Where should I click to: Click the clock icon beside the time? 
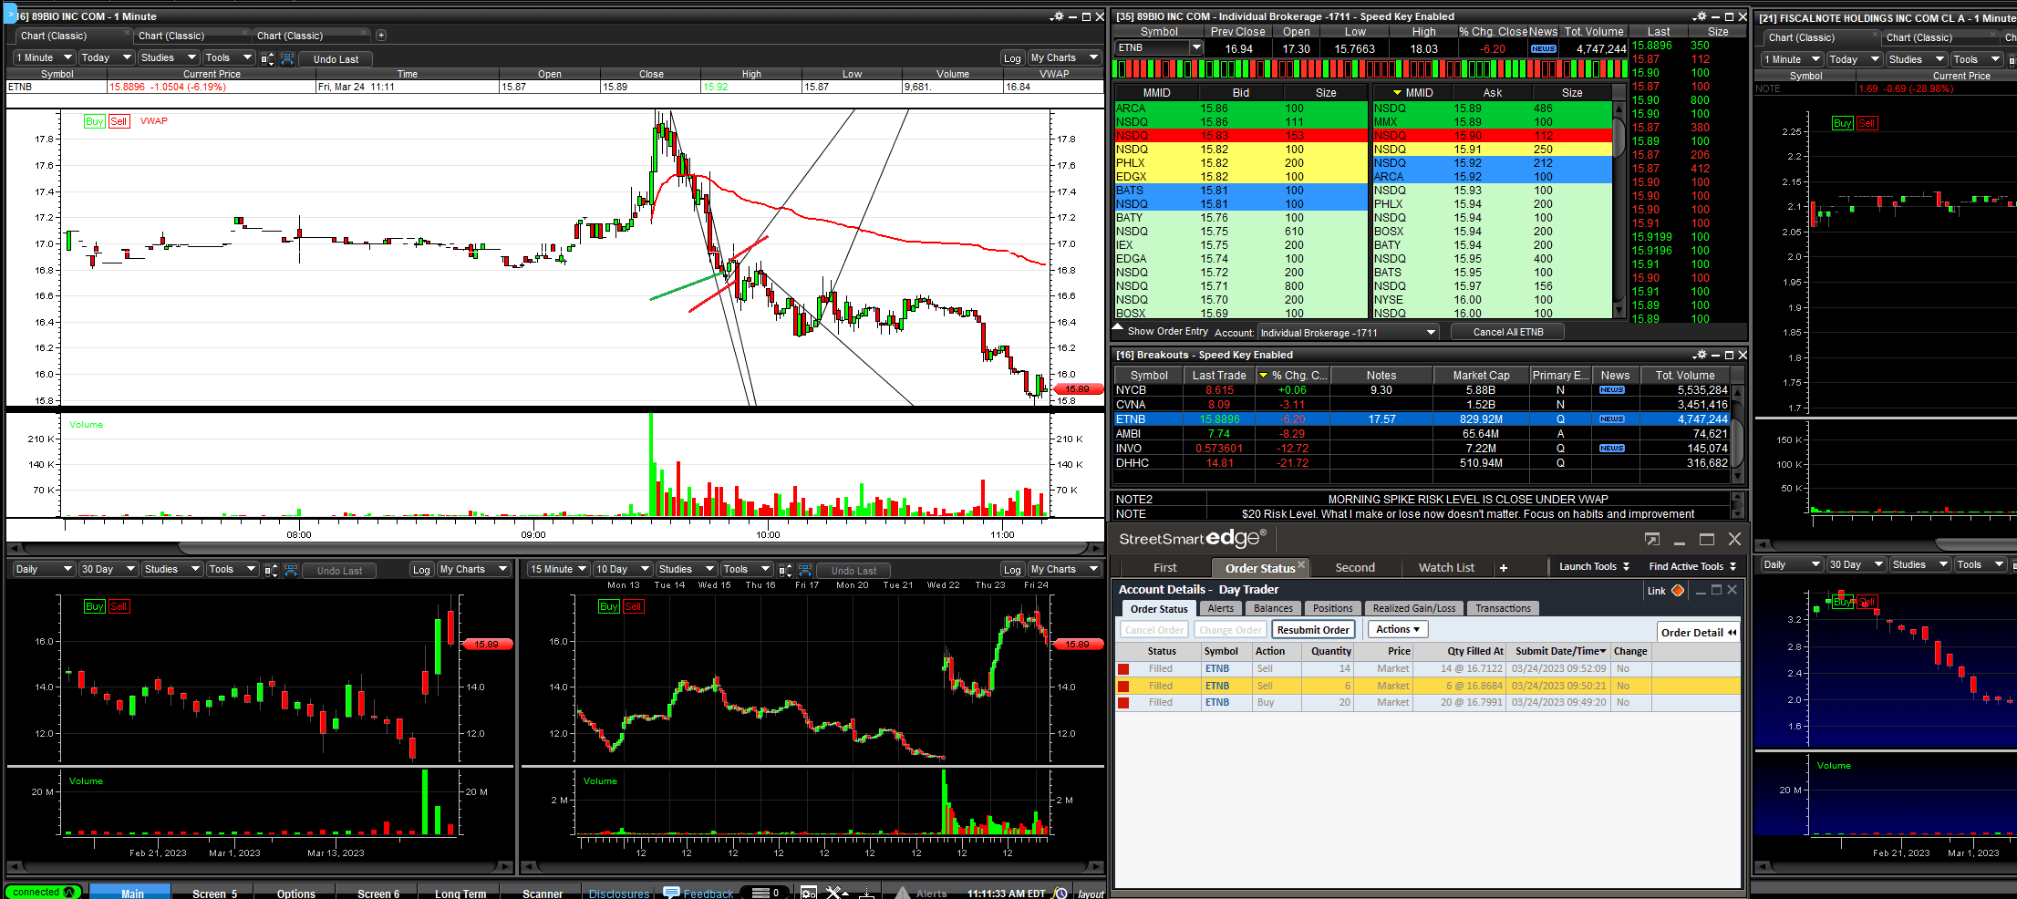tap(1060, 893)
